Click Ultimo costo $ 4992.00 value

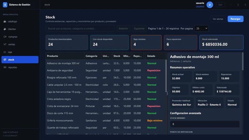point(198,91)
